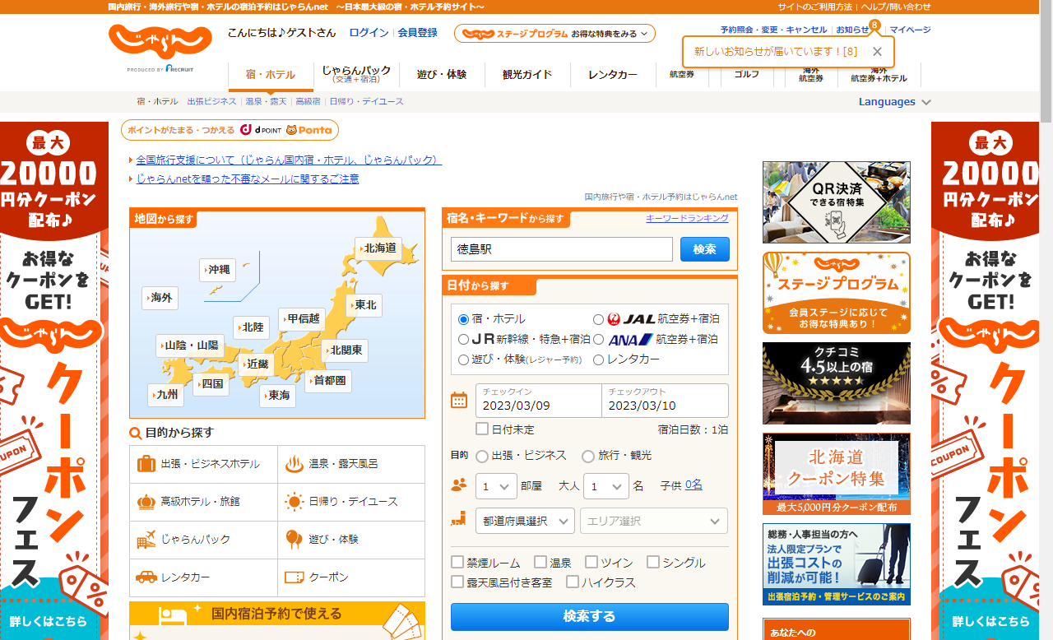Expand ステージプログラム お得な特典をみる dropdown
Screen dimensions: 1053x640
tap(554, 34)
